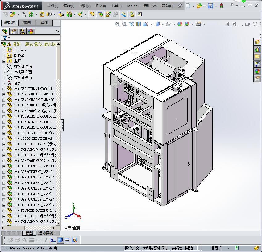This screenshot has width=262, height=252.
Task: Click the tag icon in the status bar
Action: [257, 248]
